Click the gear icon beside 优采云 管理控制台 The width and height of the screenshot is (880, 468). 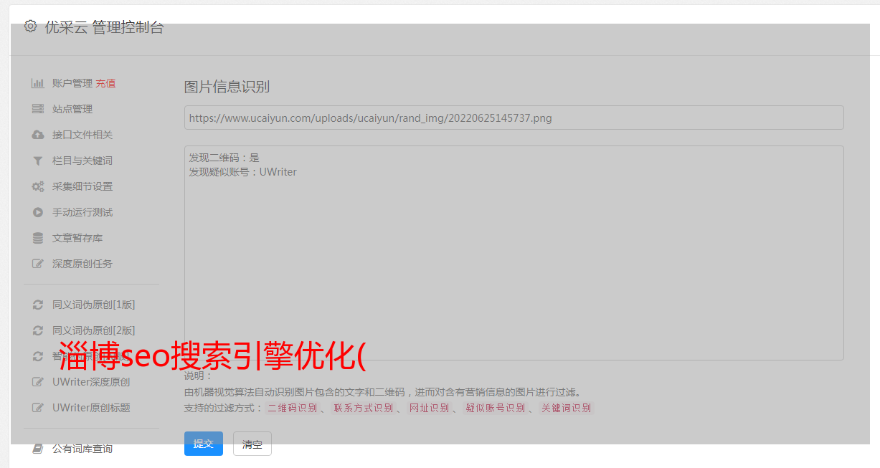coord(30,27)
